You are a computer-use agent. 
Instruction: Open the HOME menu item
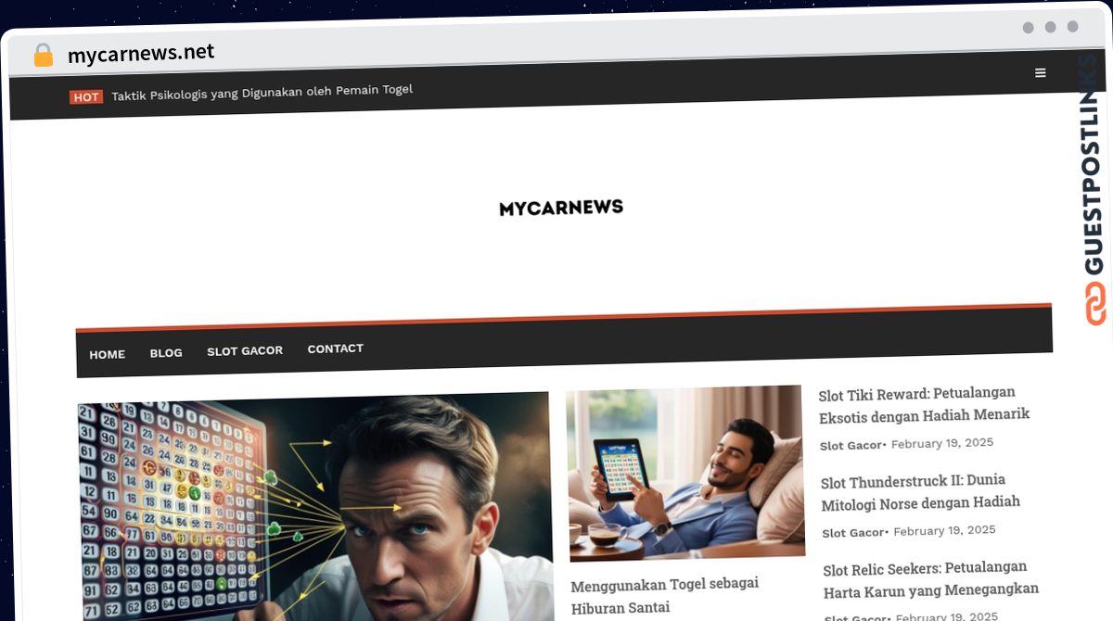[x=107, y=354]
